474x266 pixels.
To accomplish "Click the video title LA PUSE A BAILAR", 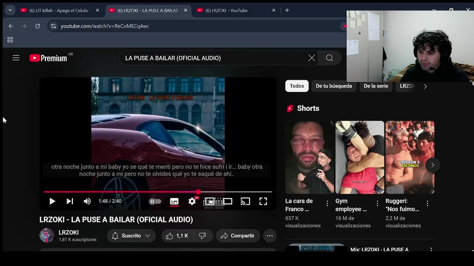I will [116, 220].
